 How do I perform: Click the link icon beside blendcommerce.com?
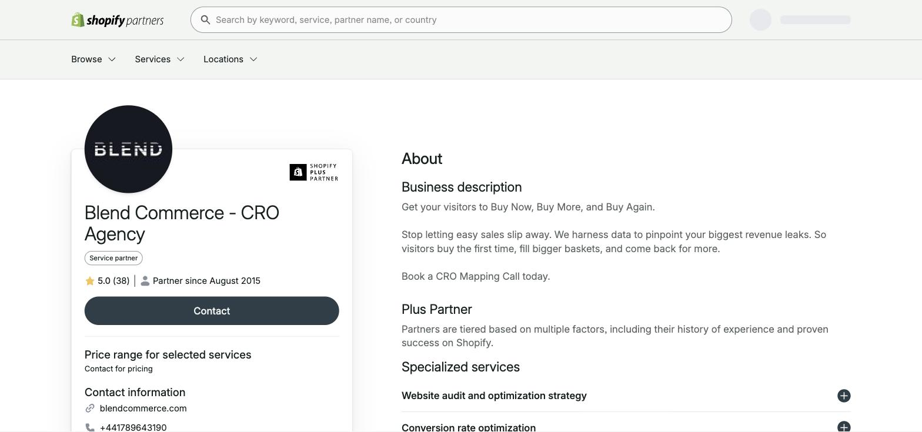click(x=90, y=408)
